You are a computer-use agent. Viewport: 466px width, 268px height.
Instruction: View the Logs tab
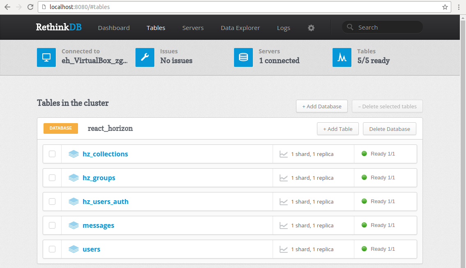point(284,28)
